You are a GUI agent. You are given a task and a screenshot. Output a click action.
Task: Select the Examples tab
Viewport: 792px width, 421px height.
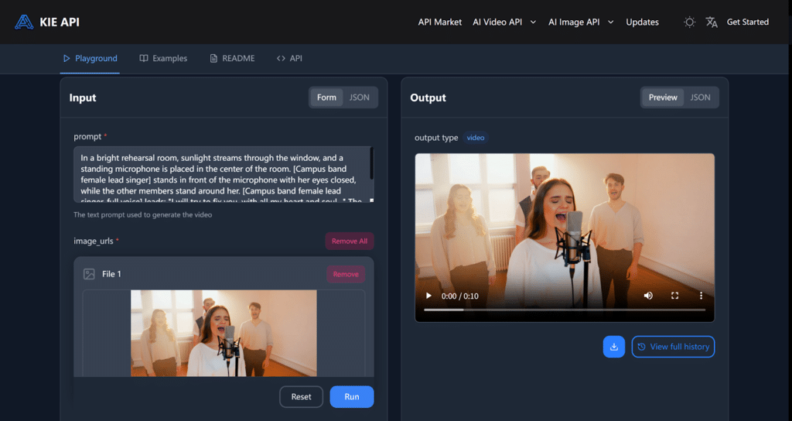pyautogui.click(x=163, y=58)
